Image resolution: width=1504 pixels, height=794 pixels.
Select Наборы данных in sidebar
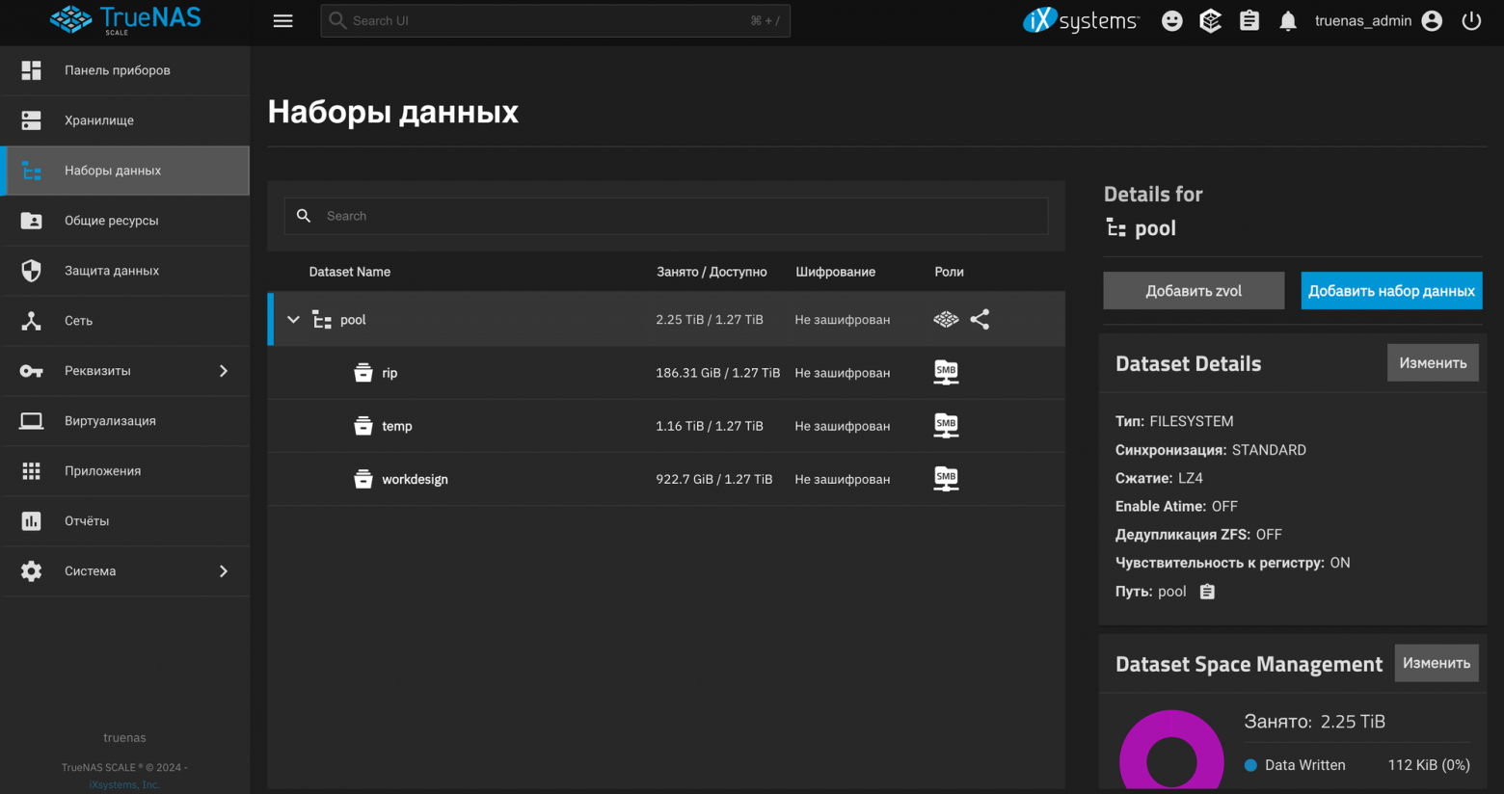125,171
